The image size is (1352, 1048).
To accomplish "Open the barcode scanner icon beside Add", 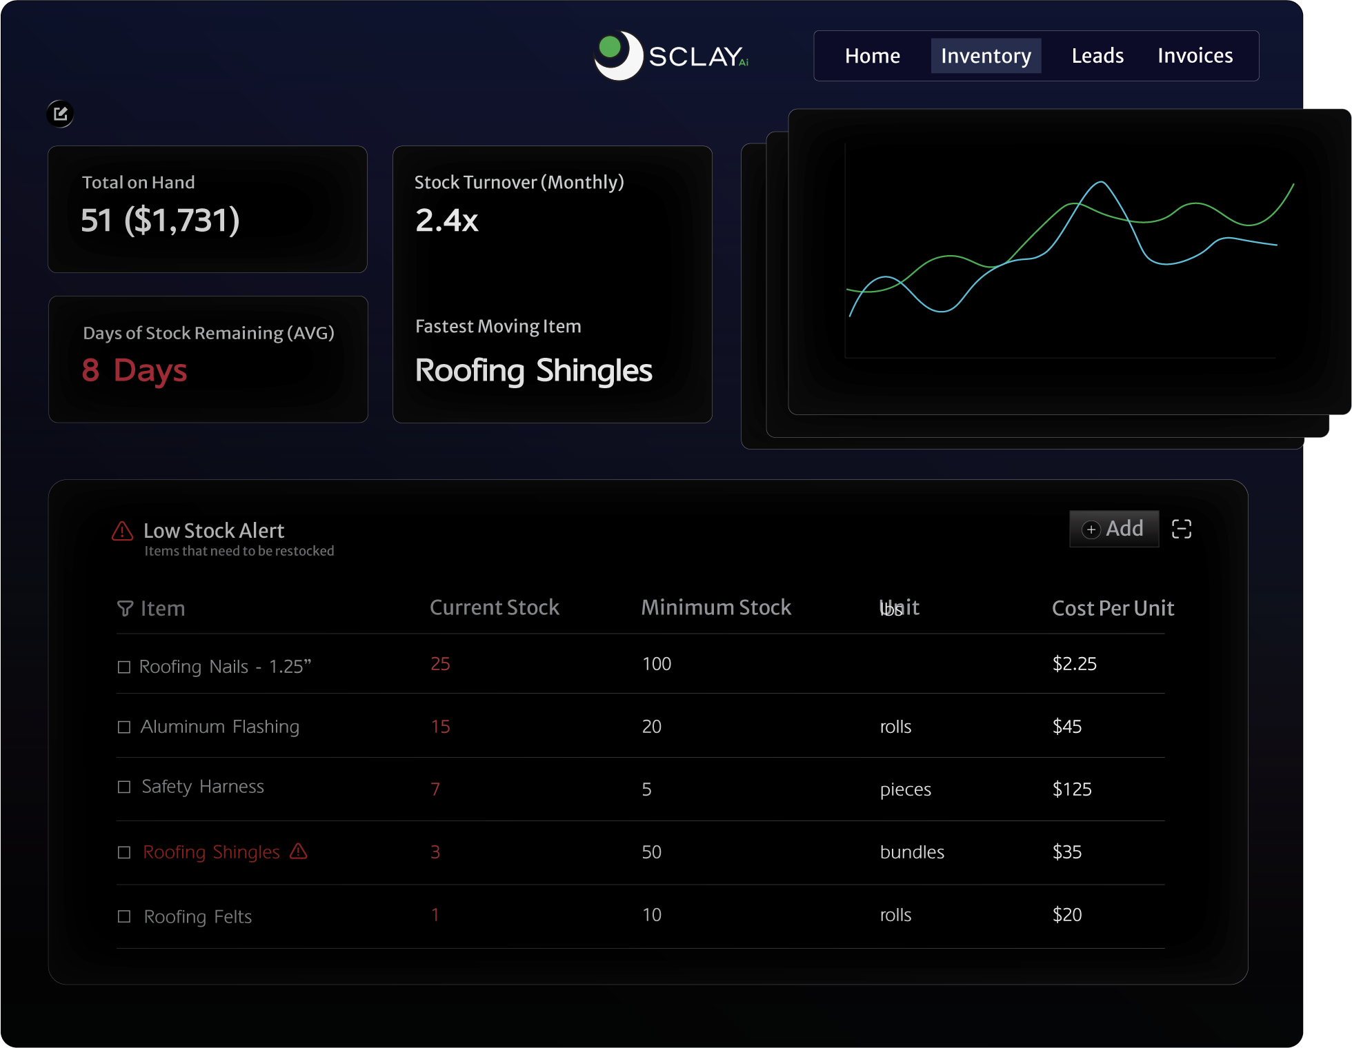I will tap(1182, 528).
